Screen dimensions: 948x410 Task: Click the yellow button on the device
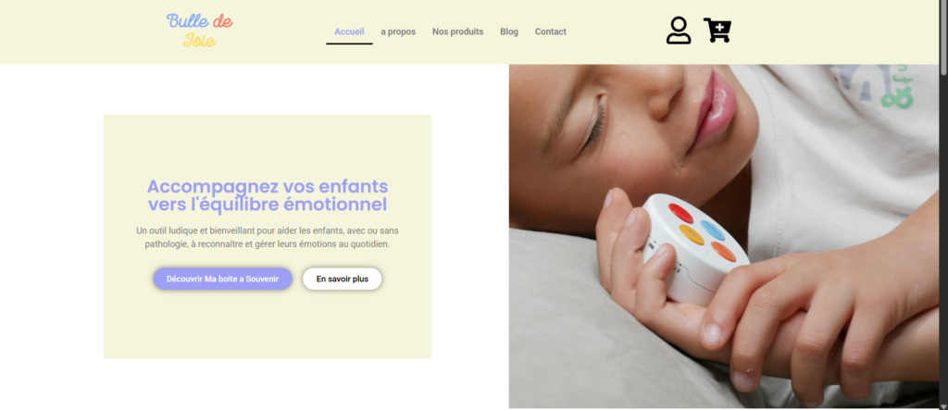[691, 235]
